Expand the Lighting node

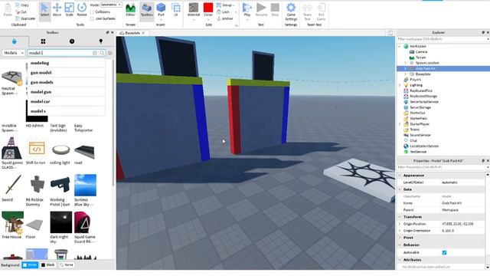pyautogui.click(x=400, y=85)
